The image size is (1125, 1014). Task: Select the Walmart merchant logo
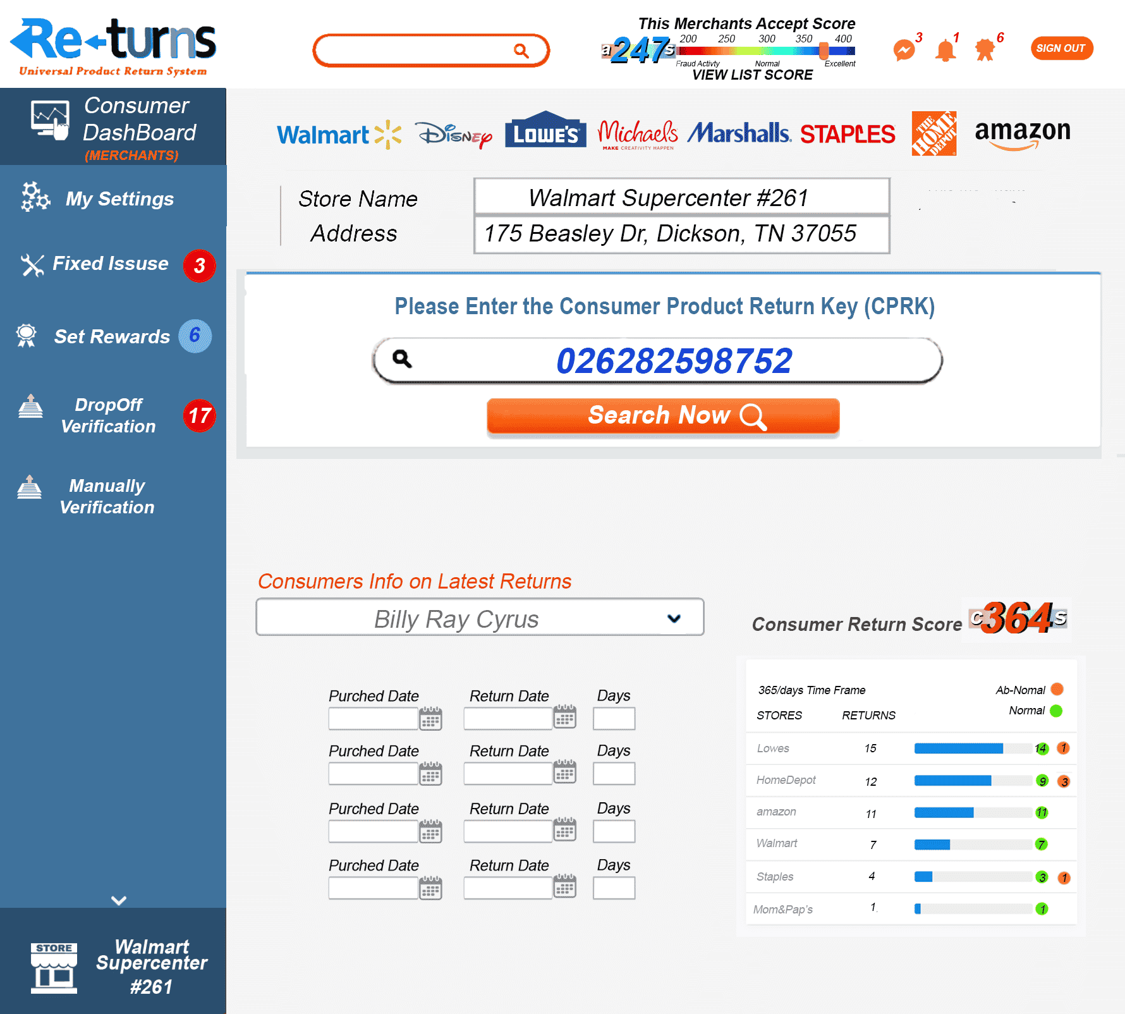[x=339, y=135]
